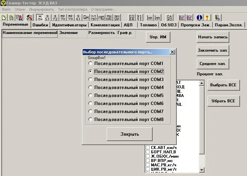Select the MIO controller toolbar icon
The height and width of the screenshot is (176, 247).
(101, 18)
